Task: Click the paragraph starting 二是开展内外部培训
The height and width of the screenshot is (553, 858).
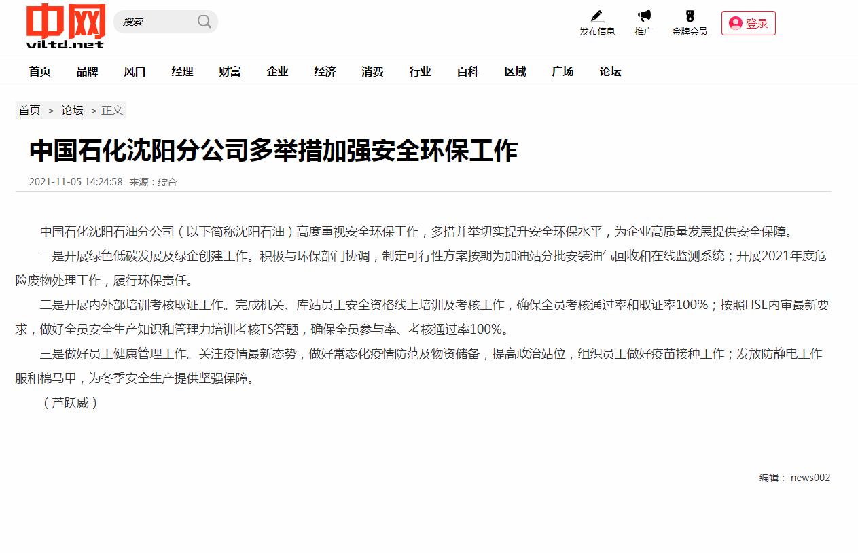Action: pos(423,317)
